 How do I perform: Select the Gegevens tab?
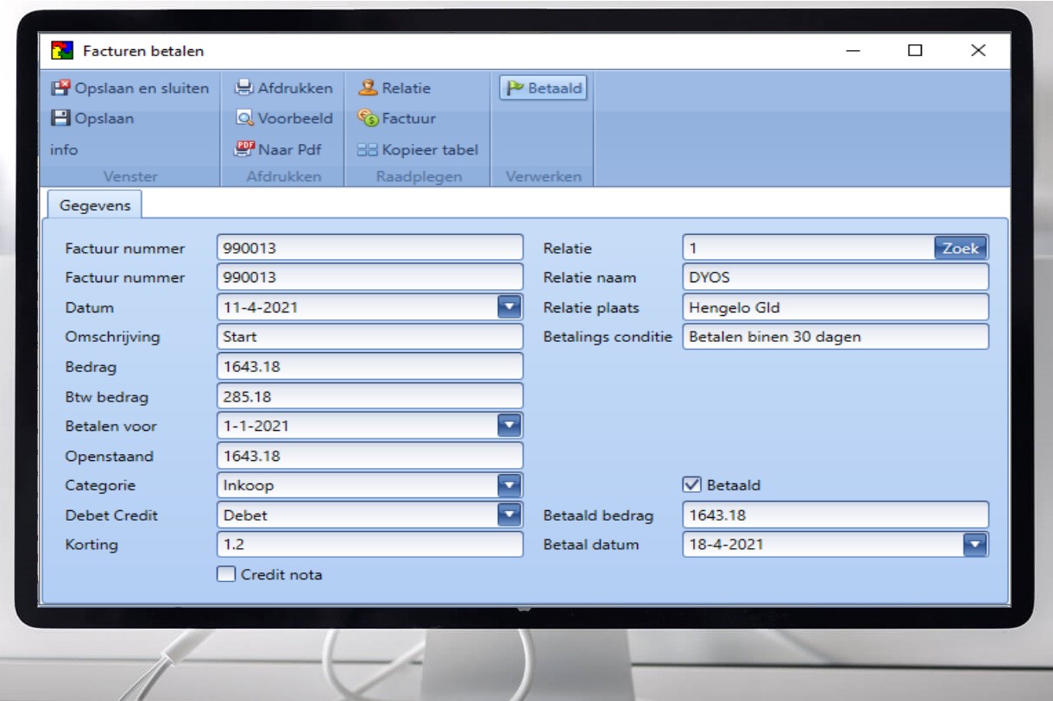tap(95, 205)
